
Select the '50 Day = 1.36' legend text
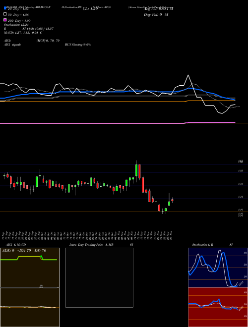[x=18, y=15]
